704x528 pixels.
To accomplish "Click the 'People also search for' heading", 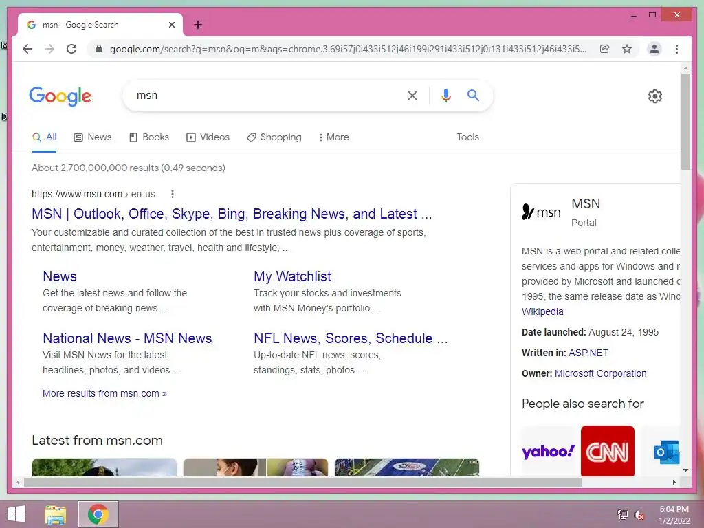I will tap(583, 404).
